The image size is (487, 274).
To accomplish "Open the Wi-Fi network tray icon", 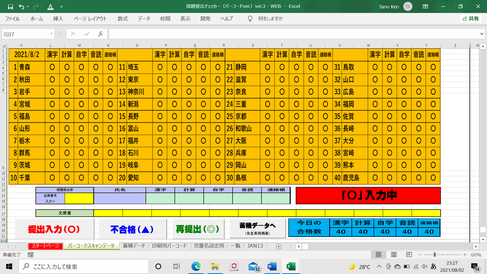I will click(x=416, y=266).
